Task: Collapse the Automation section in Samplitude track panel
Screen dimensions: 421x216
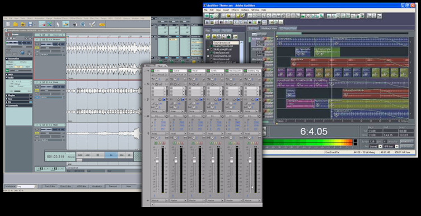Action: pos(7,59)
